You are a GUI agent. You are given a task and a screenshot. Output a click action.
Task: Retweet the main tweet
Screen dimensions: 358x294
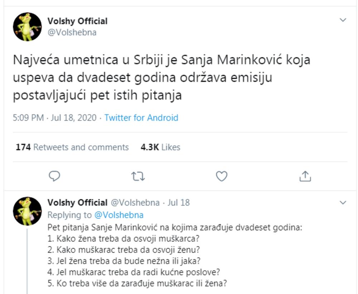(138, 176)
